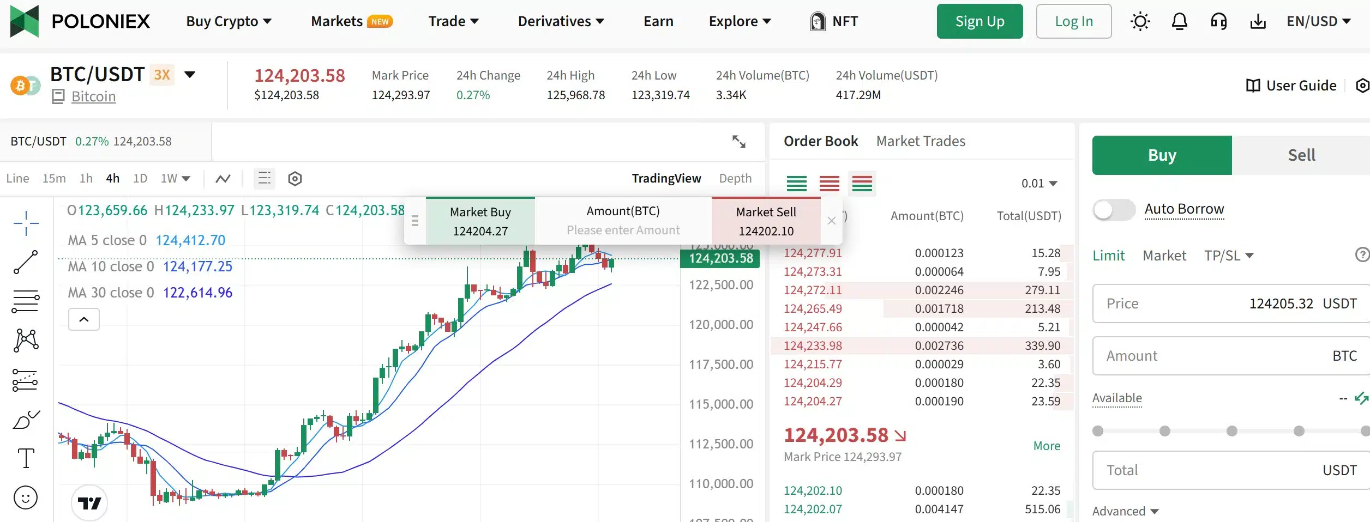
Task: Switch to light/dark theme toggle icon
Action: tap(1140, 21)
